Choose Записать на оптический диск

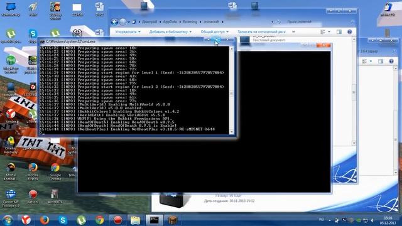(261, 32)
